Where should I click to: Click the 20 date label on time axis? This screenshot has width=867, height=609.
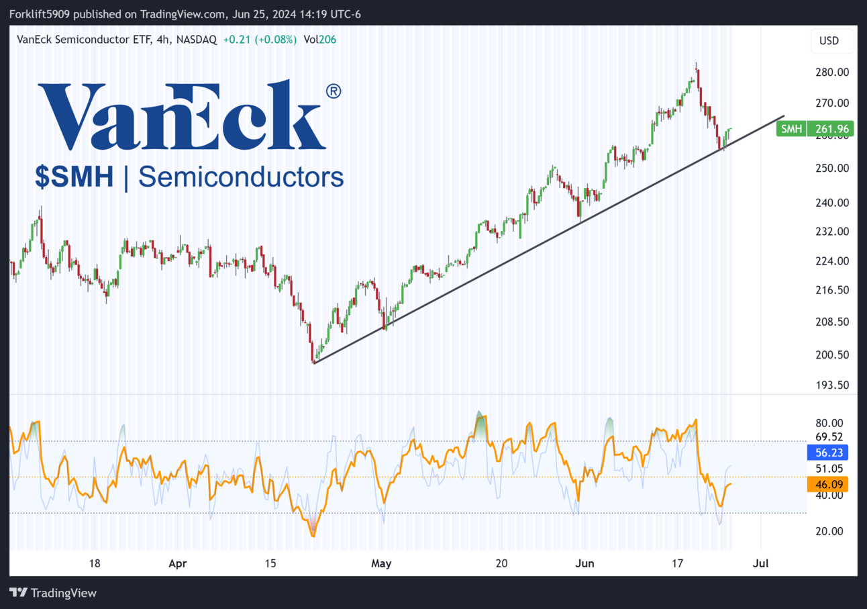(501, 563)
